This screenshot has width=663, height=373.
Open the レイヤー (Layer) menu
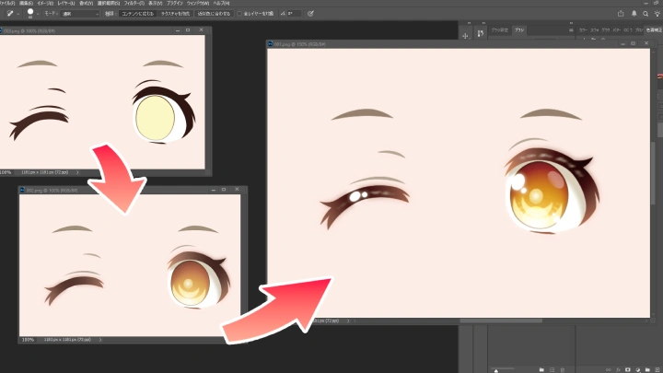click(x=66, y=3)
